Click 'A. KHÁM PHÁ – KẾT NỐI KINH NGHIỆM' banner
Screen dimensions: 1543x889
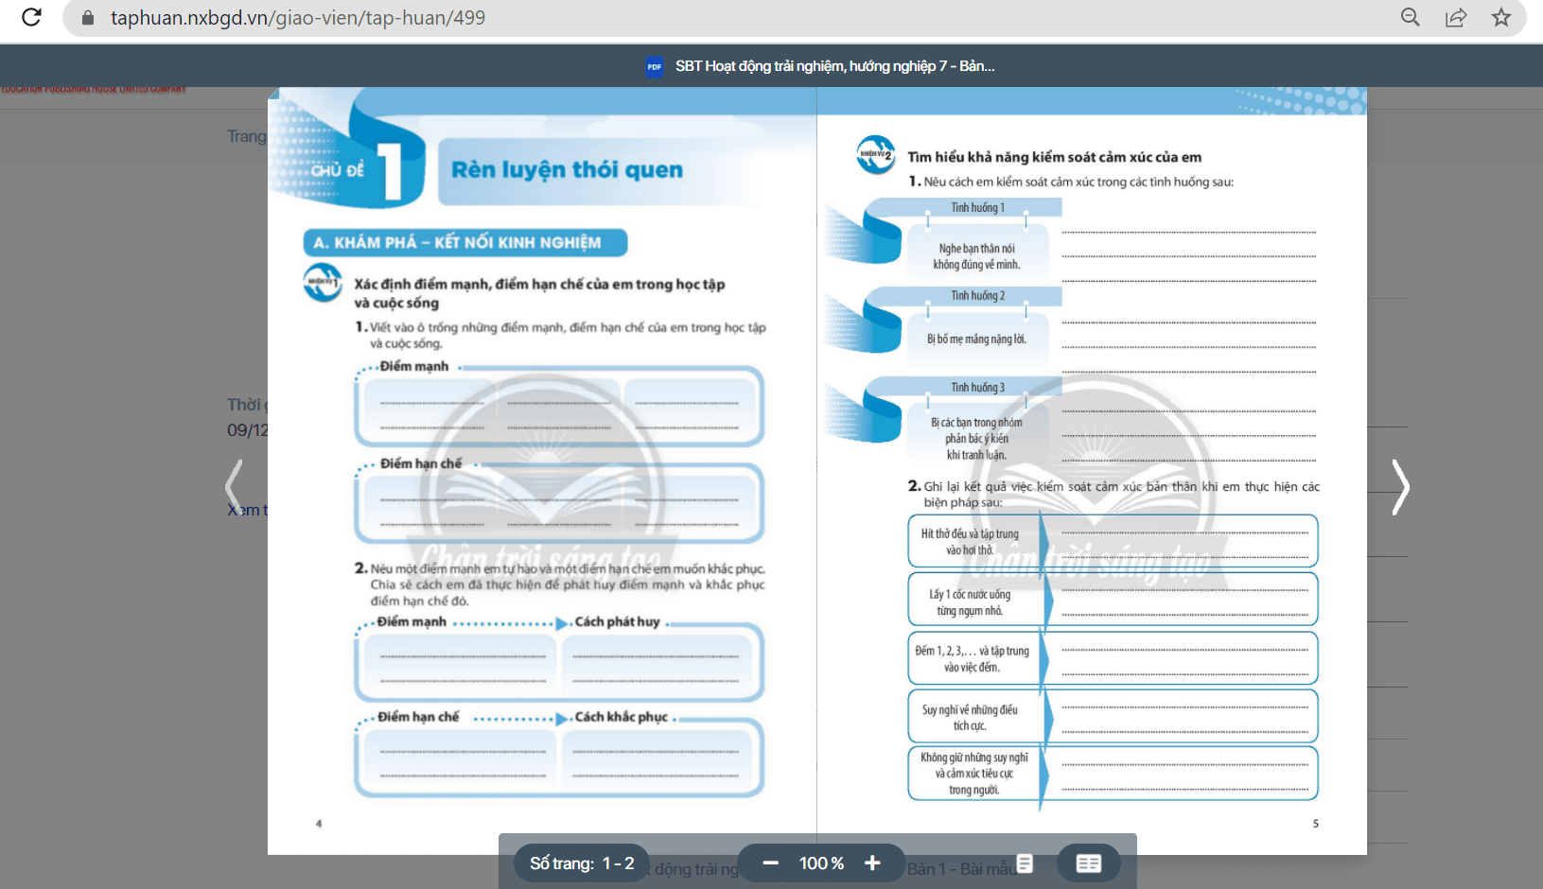465,242
